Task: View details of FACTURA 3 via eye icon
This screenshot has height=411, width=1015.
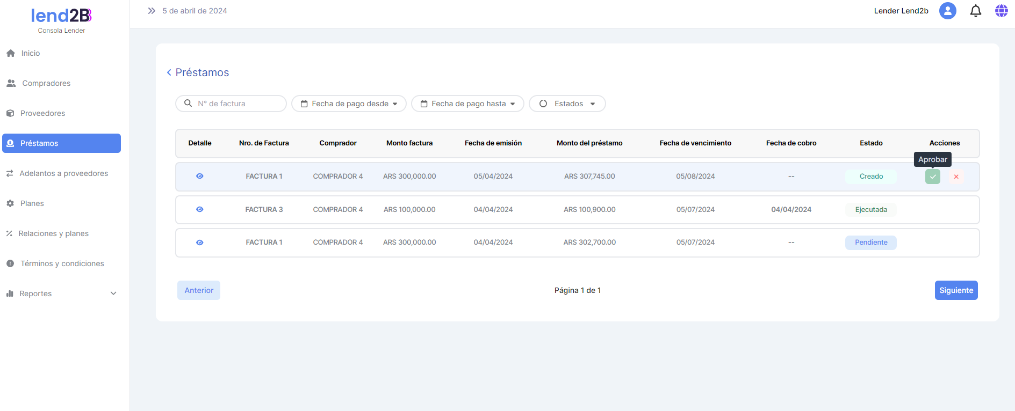Action: pyautogui.click(x=200, y=209)
